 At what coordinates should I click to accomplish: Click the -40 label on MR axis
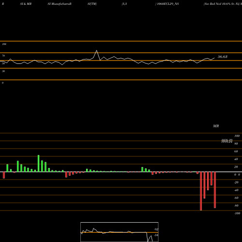(236, 190)
